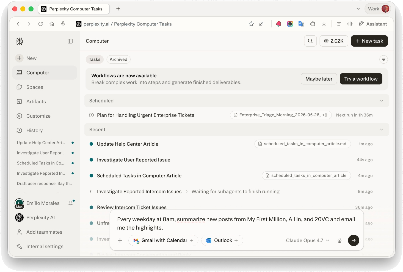This screenshot has width=403, height=272.
Task: Open Plan for Handling Urgent Enterprise Tickets
Action: pos(145,115)
